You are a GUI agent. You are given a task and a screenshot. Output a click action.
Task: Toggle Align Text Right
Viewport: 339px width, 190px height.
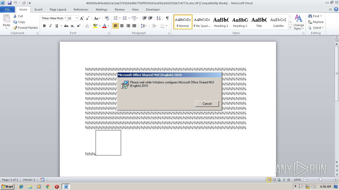coord(128,26)
